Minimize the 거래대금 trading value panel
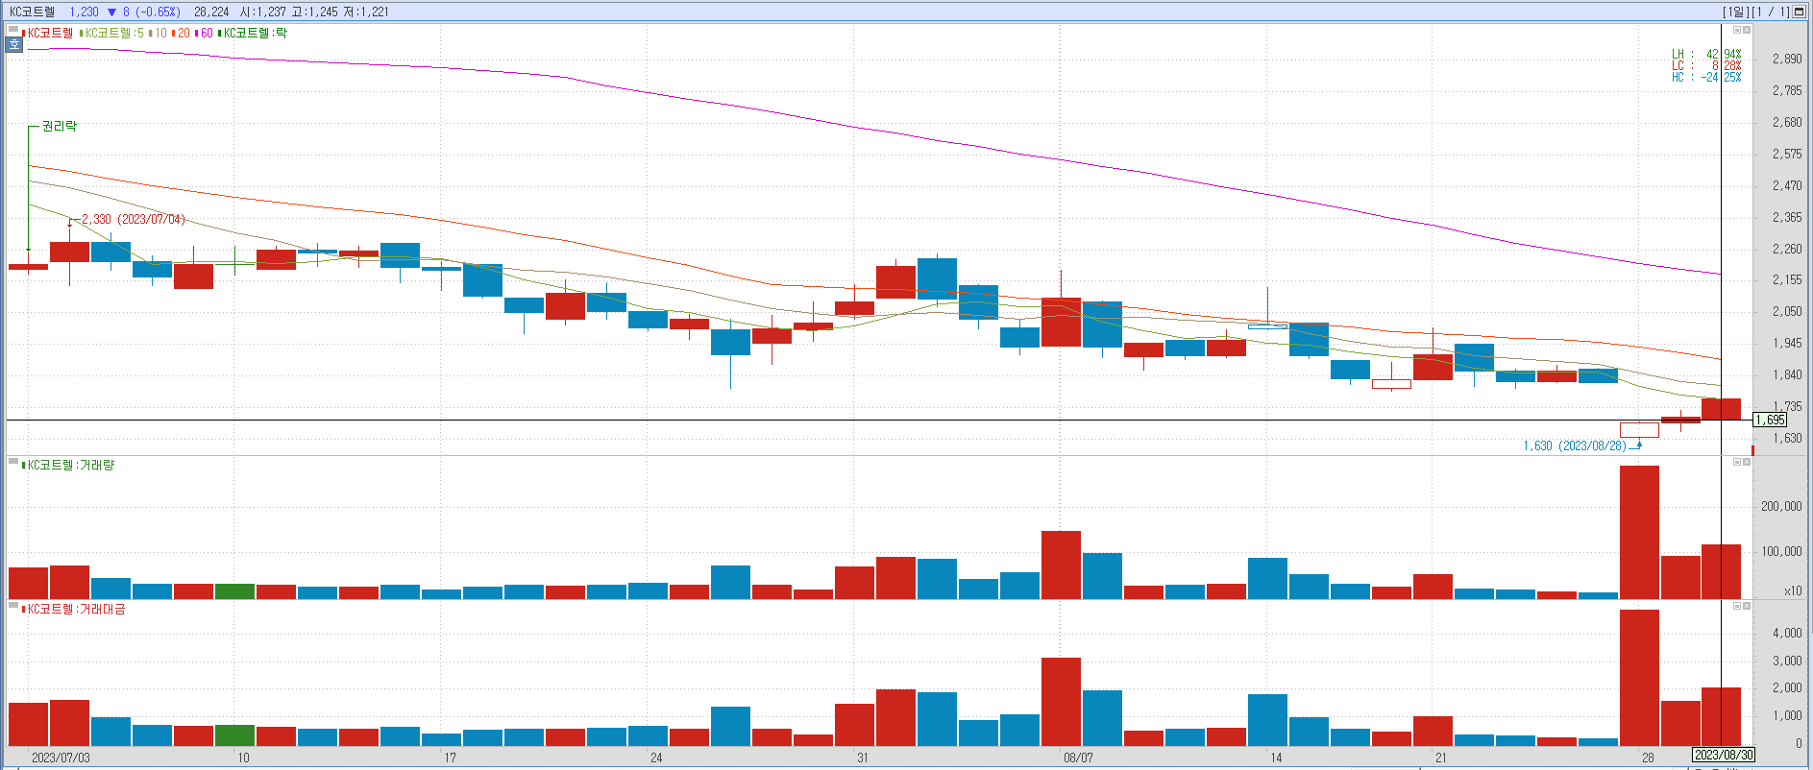The width and height of the screenshot is (1813, 770). pyautogui.click(x=1737, y=606)
